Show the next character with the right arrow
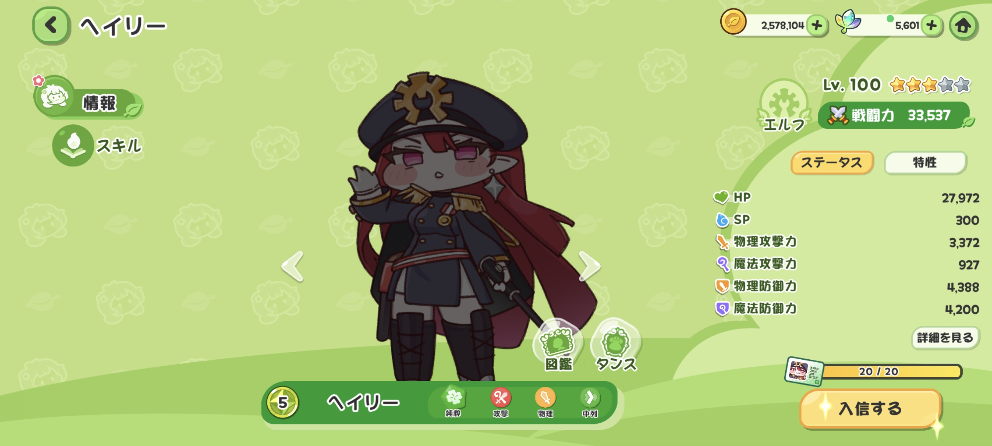This screenshot has height=446, width=992. tap(589, 266)
